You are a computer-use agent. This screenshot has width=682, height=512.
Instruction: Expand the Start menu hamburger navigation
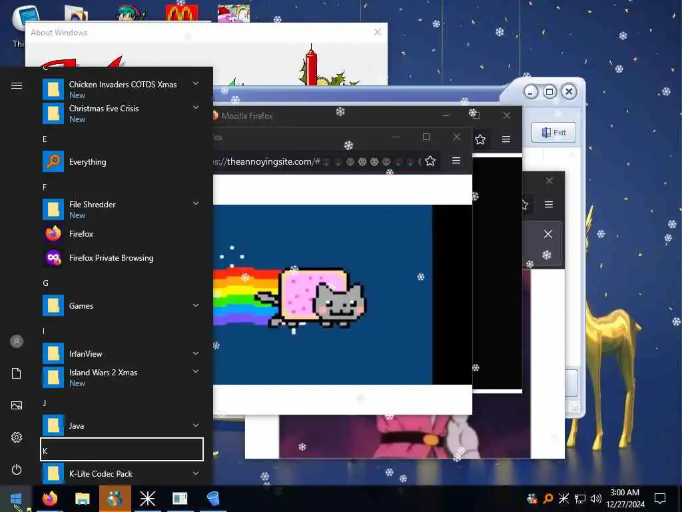17,85
